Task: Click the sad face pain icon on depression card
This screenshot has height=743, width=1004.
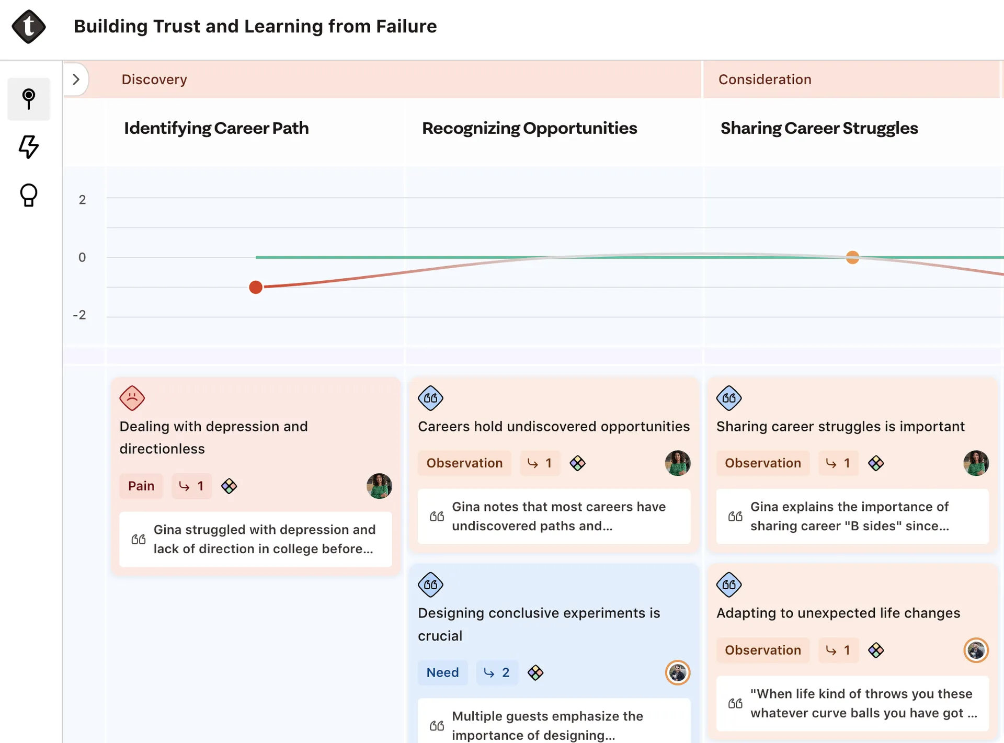Action: click(132, 398)
